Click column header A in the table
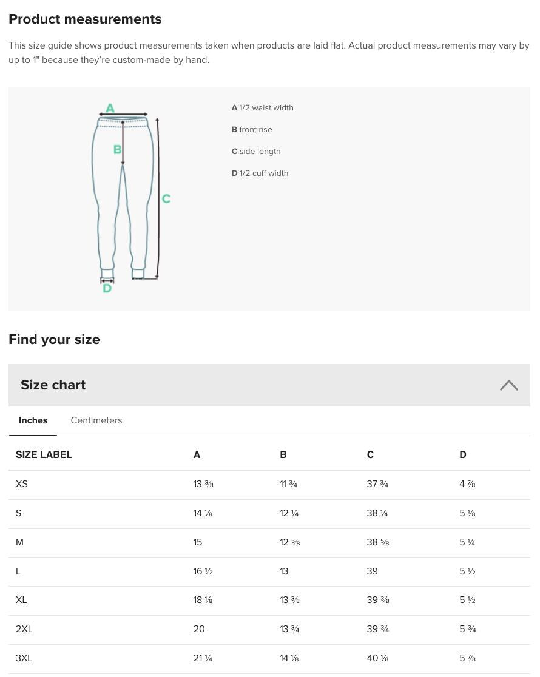540x677 pixels. point(197,454)
